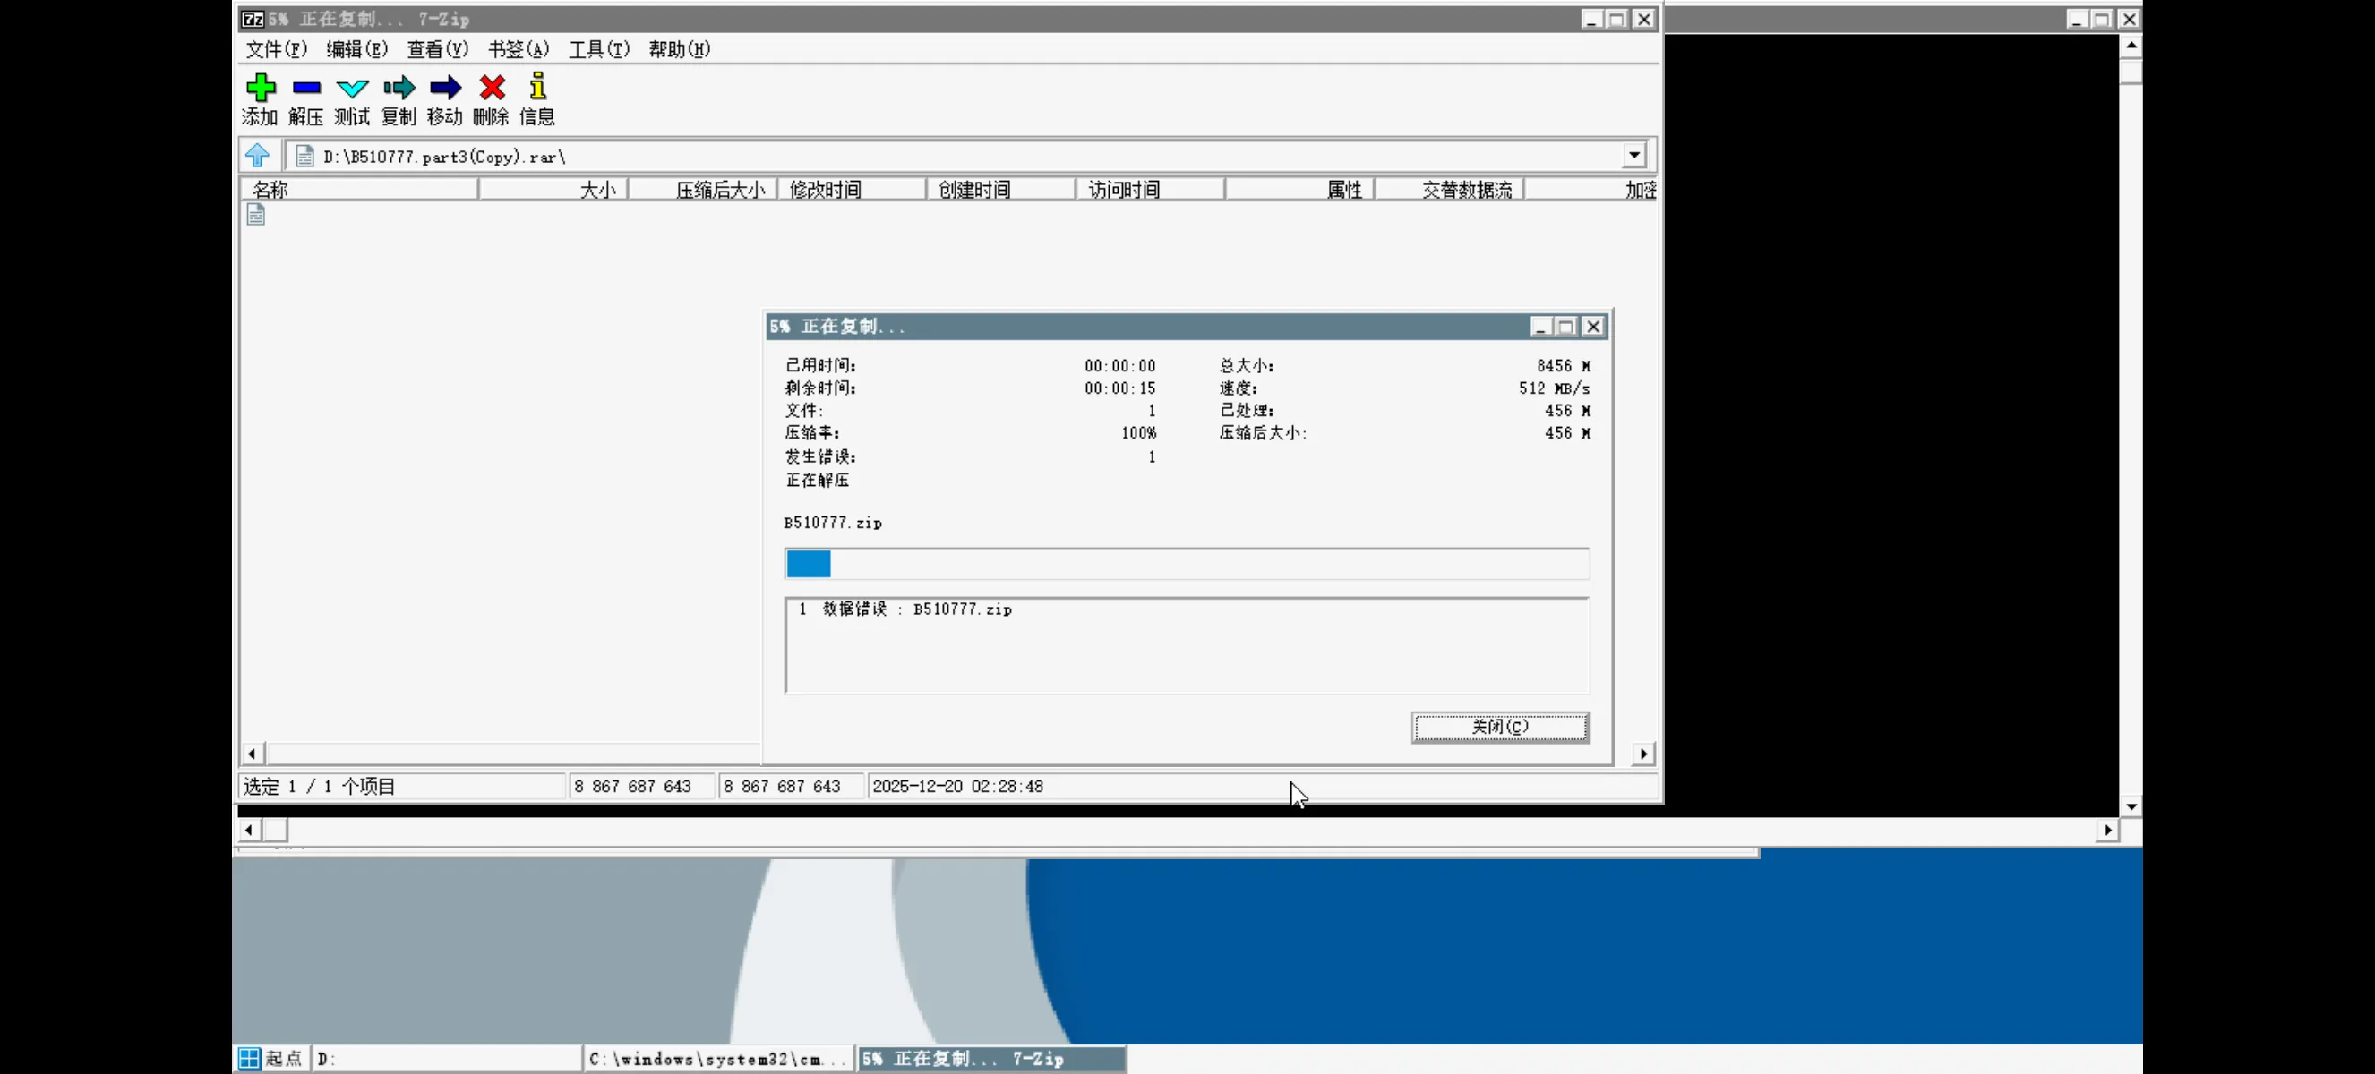The image size is (2375, 1074).
Task: Select the file icon in the list
Action: [x=256, y=215]
